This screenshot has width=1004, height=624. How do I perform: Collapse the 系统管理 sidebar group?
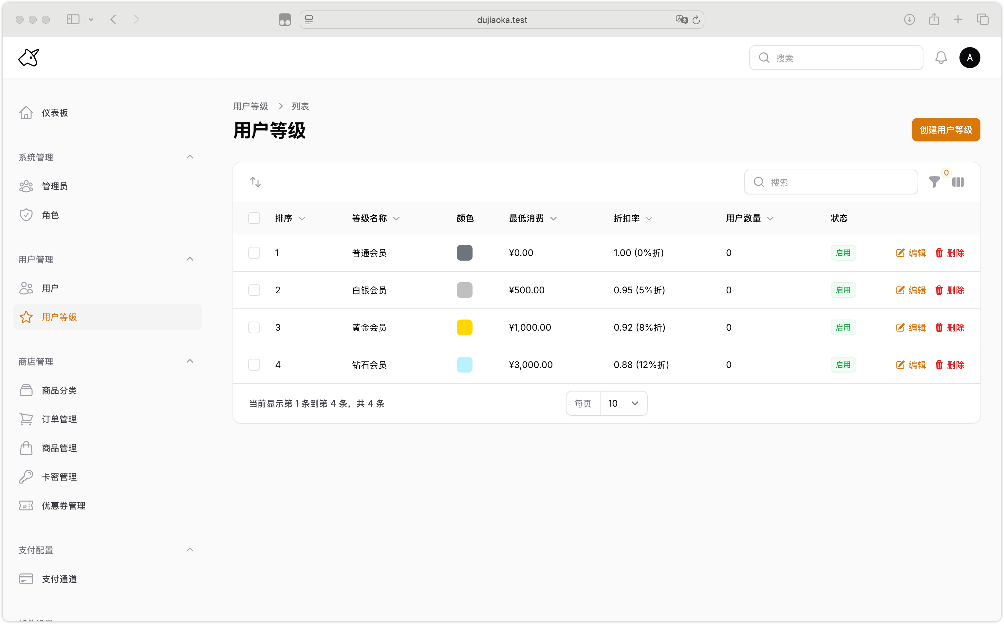190,157
